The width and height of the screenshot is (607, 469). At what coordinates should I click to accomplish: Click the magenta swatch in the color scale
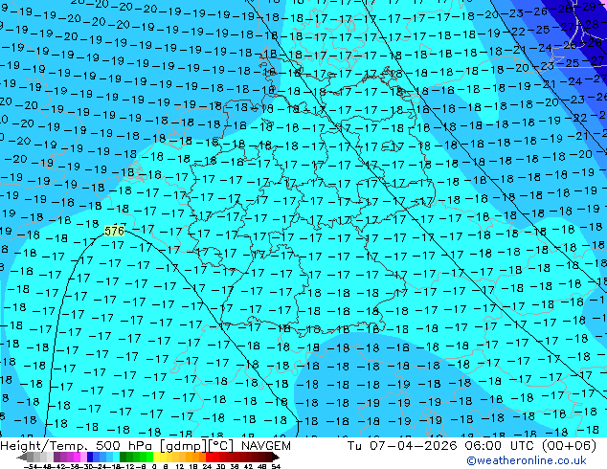point(77,458)
